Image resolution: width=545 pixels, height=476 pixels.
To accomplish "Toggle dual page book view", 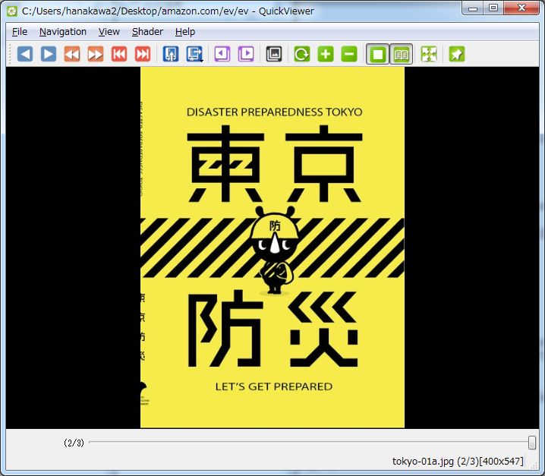I will coord(402,54).
